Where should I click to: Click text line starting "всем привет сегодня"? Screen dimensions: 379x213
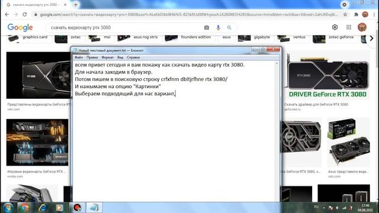point(159,64)
